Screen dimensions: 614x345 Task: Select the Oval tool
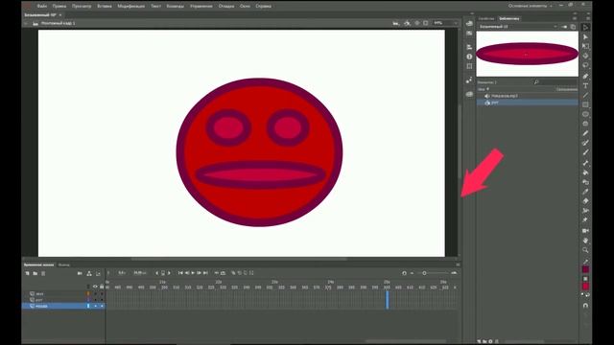585,114
